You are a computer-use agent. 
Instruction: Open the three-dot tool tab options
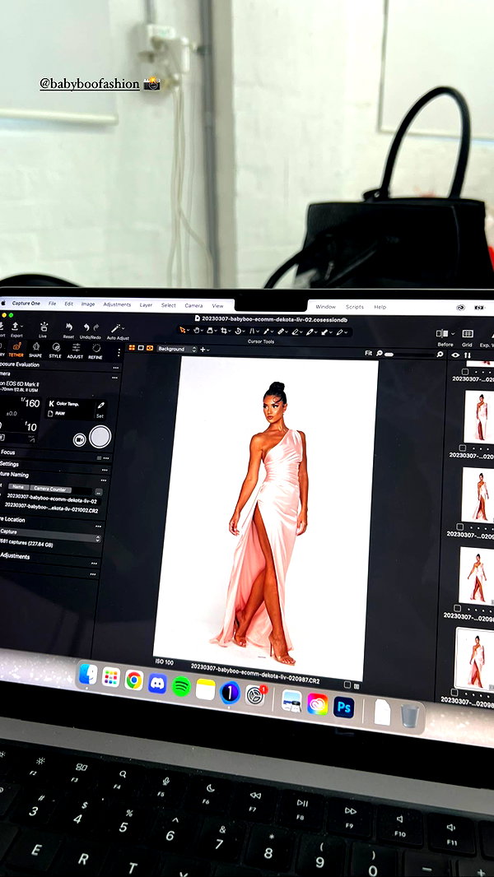point(119,352)
